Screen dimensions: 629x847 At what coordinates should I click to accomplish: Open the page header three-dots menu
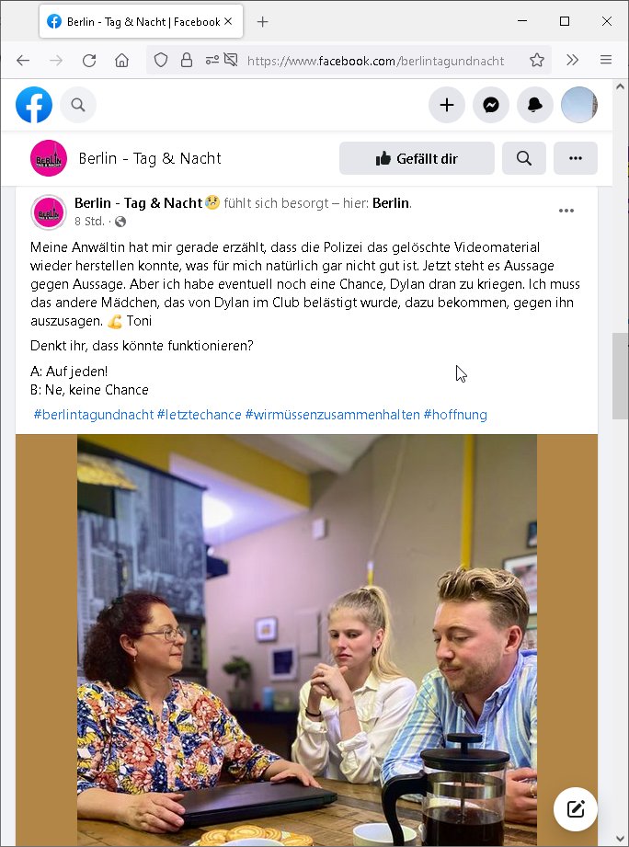pos(576,158)
